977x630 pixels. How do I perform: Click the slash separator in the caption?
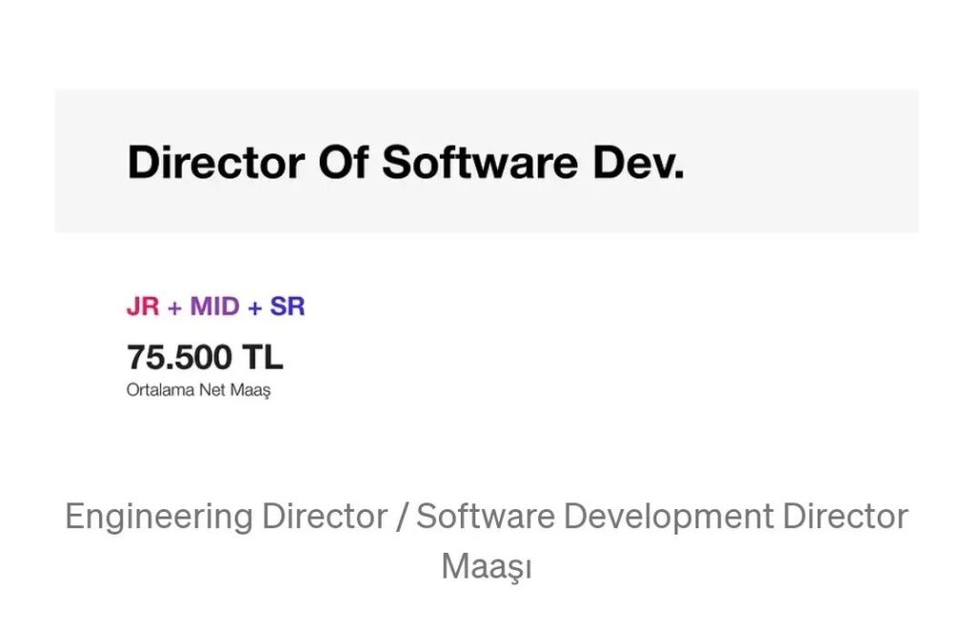402,517
